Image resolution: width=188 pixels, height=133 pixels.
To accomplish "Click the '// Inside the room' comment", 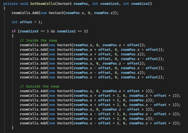I will [38, 40].
